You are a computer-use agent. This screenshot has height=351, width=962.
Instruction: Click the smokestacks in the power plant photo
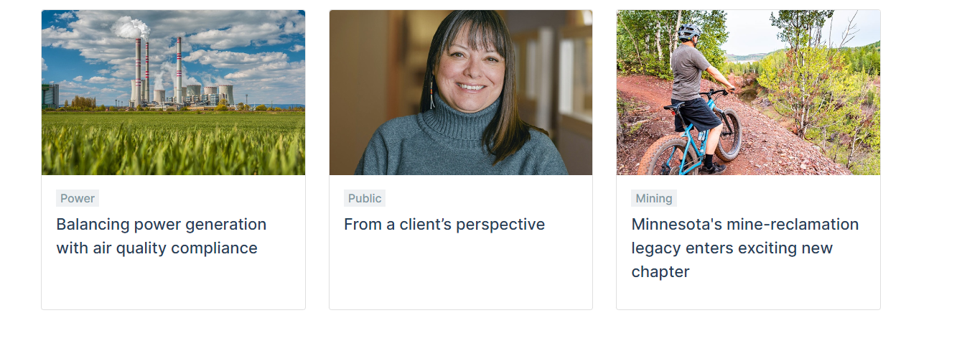click(x=177, y=68)
